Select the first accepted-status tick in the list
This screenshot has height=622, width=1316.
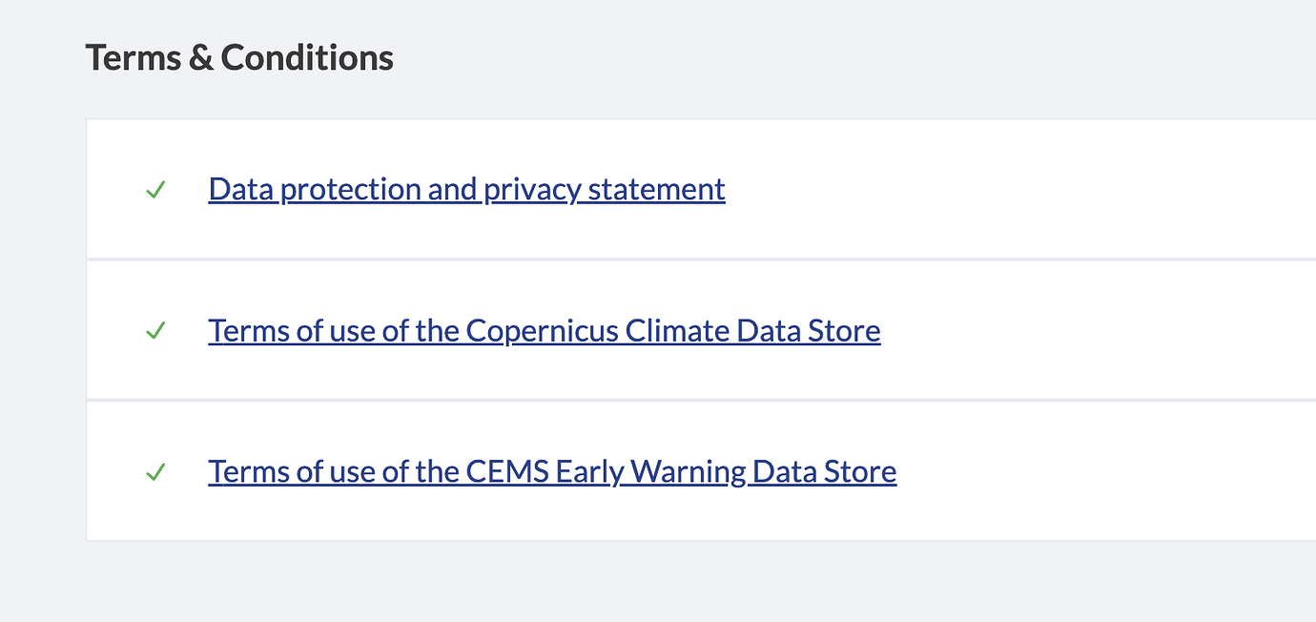pyautogui.click(x=155, y=190)
